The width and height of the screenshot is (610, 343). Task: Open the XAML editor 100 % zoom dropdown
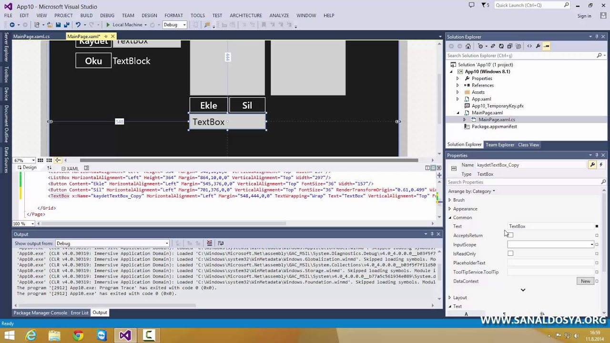coord(23,223)
